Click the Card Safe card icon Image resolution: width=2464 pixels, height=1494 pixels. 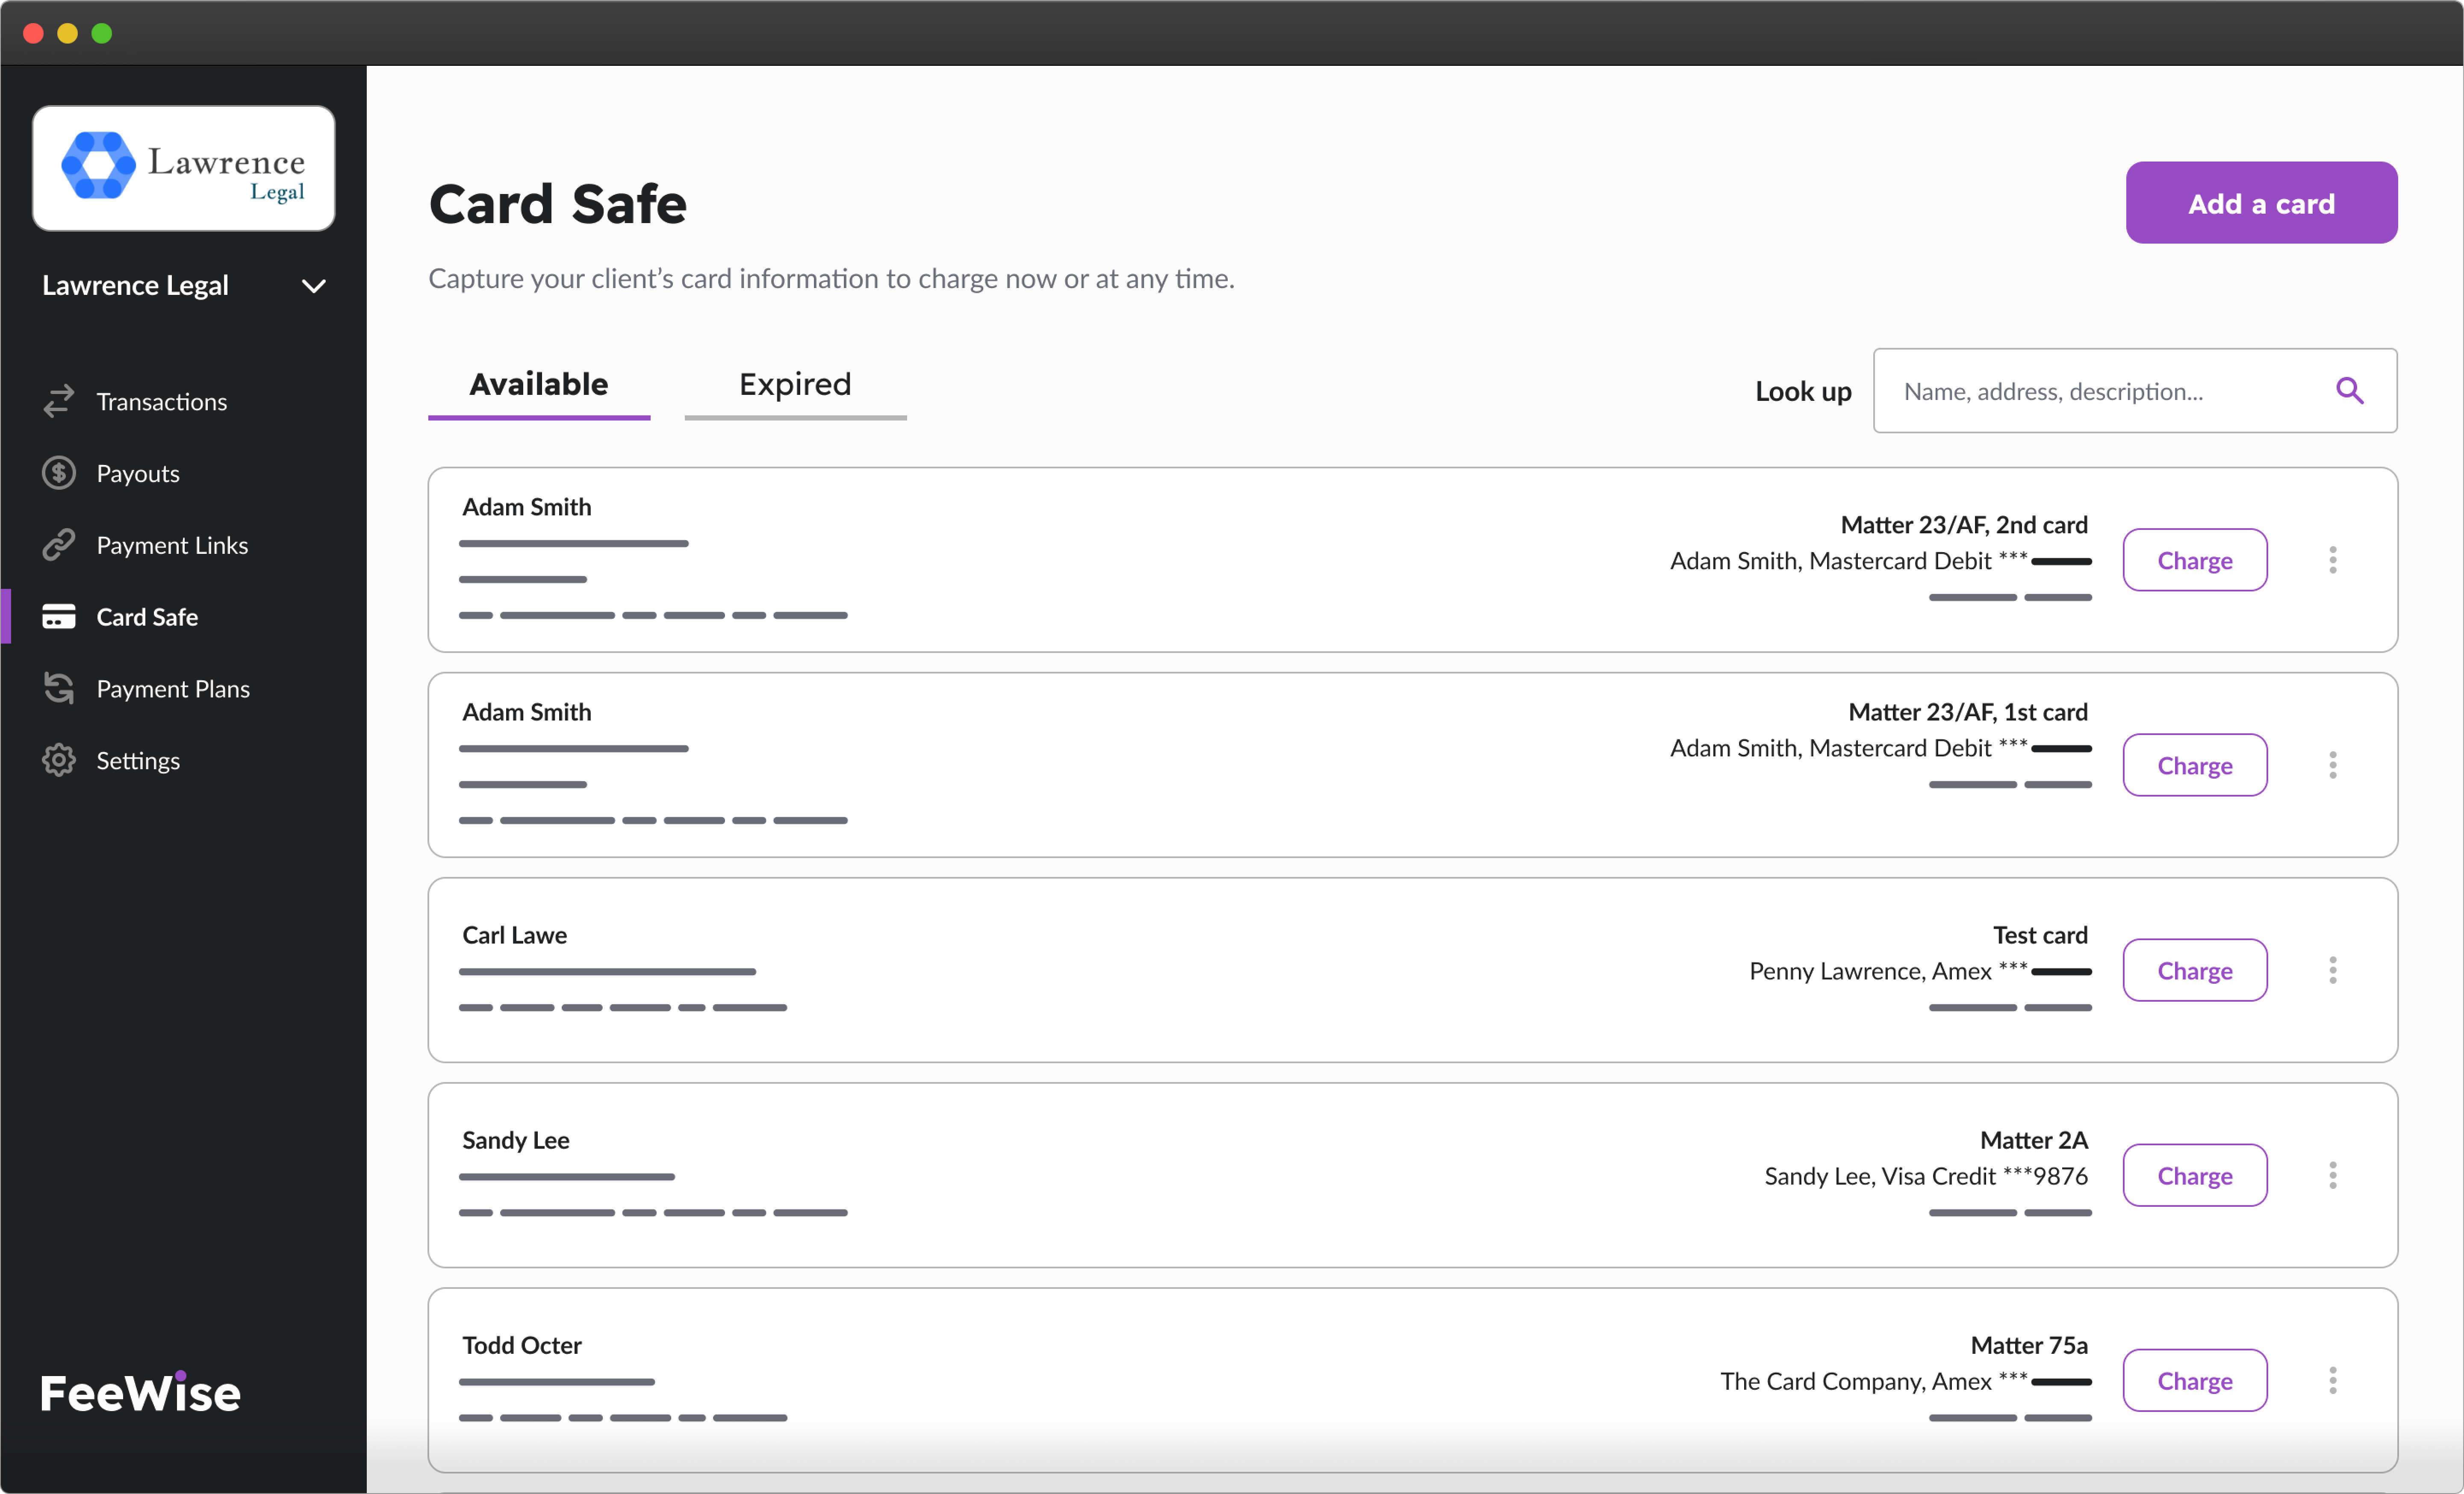click(x=59, y=617)
